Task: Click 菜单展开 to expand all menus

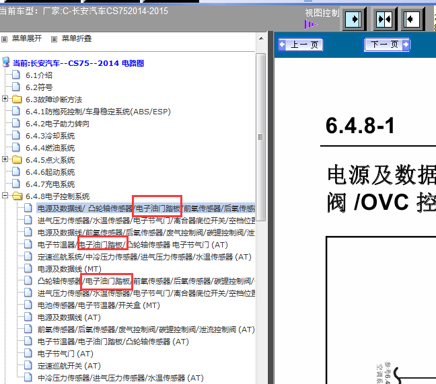Action: (x=27, y=38)
